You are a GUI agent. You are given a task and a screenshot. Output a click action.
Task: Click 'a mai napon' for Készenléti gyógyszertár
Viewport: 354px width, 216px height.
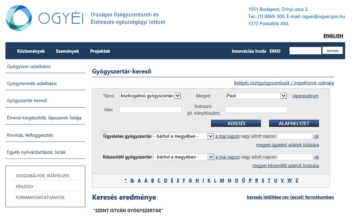click(228, 157)
